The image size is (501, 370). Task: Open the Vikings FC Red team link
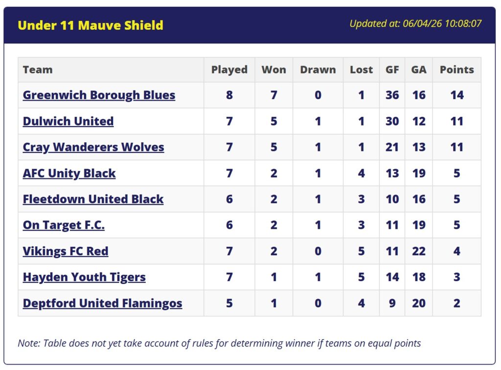click(66, 251)
